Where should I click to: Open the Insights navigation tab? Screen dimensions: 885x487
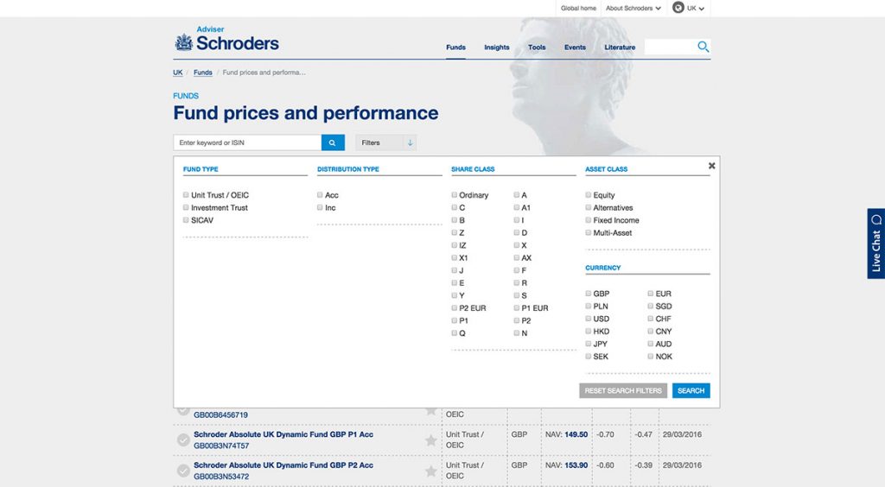[497, 47]
